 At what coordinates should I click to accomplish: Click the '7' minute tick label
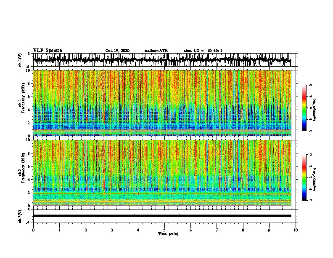coord(217,230)
